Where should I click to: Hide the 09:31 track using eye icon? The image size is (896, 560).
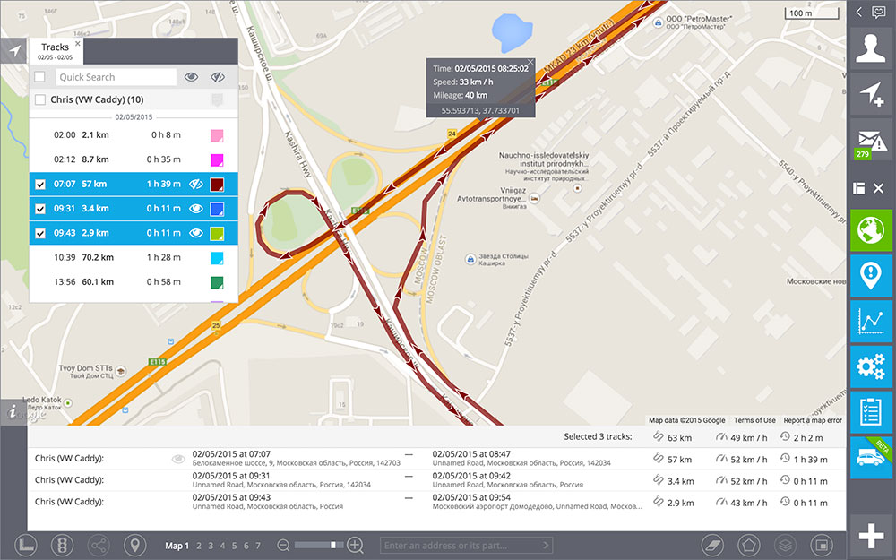[196, 209]
